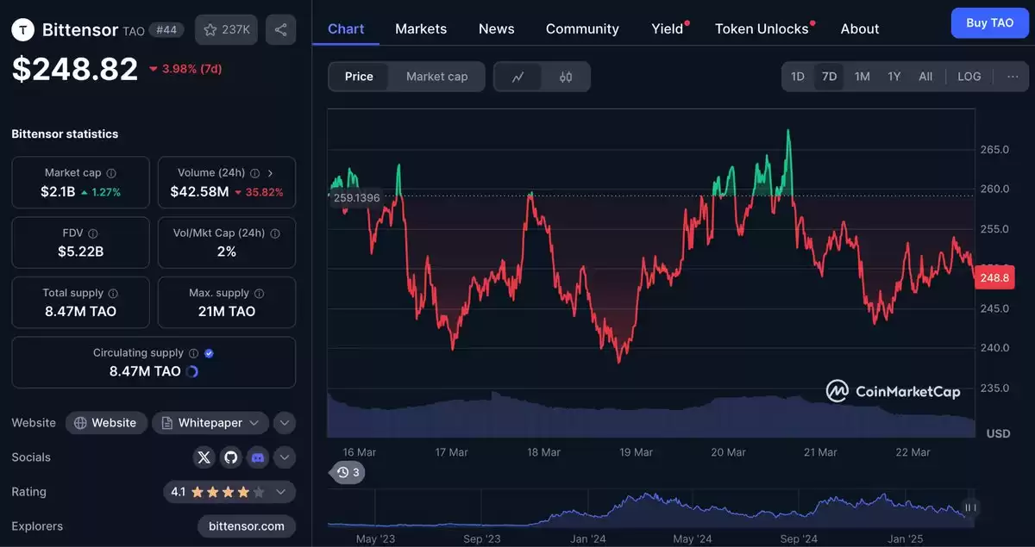
Task: Show Circulating supply info icon
Action: click(x=193, y=353)
